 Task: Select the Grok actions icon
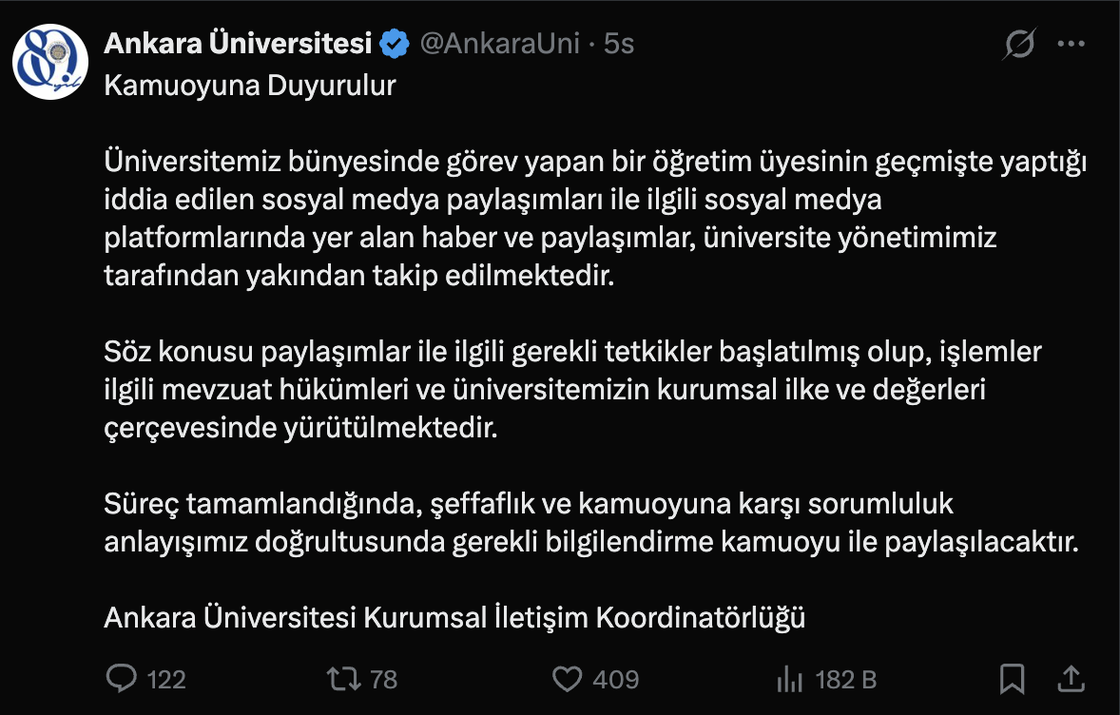click(1019, 43)
